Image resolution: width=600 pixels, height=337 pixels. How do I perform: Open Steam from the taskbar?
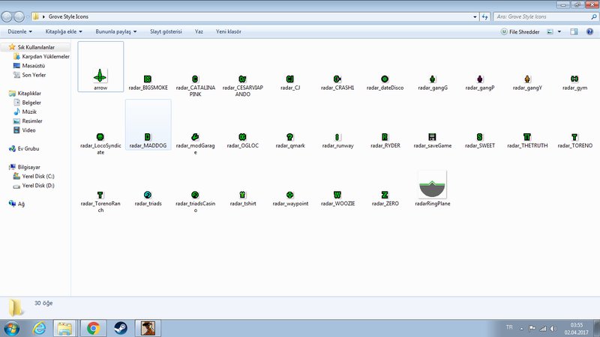[121, 328]
